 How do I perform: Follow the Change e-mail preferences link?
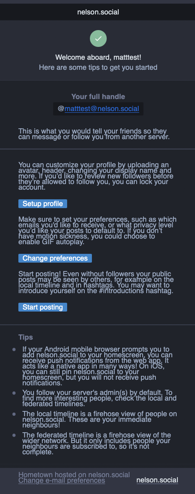coord(62,480)
